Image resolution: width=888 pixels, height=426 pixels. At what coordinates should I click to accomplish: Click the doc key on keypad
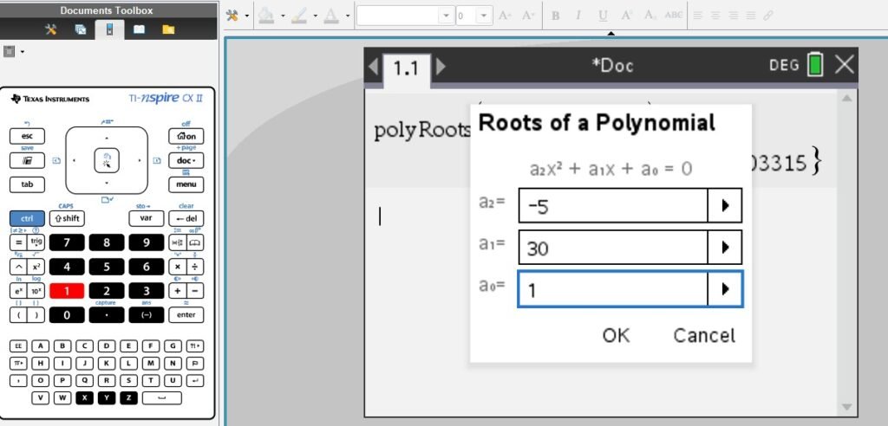186,161
